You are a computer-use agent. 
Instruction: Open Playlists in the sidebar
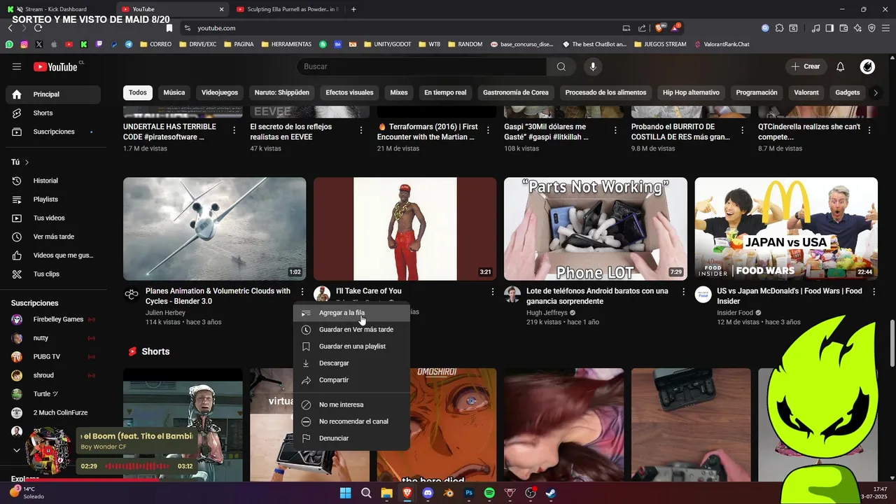(x=53, y=199)
